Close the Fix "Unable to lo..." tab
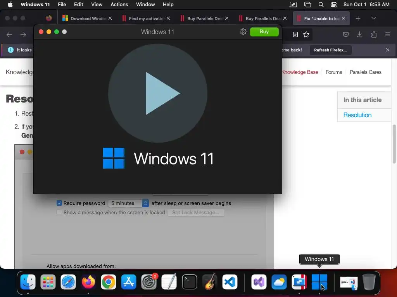This screenshot has height=297, width=397. (x=343, y=18)
